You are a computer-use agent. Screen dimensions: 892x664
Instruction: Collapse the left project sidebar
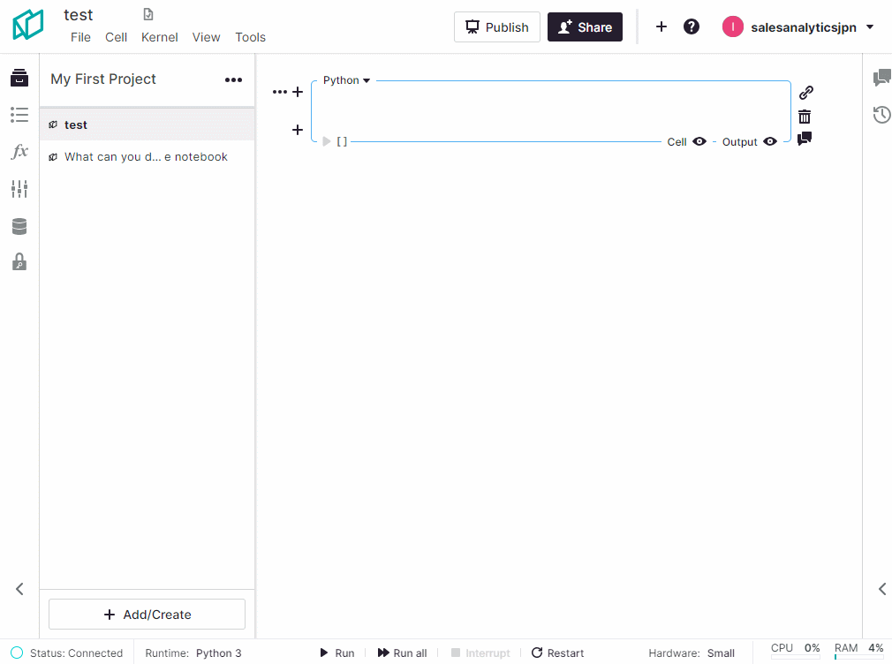tap(19, 589)
